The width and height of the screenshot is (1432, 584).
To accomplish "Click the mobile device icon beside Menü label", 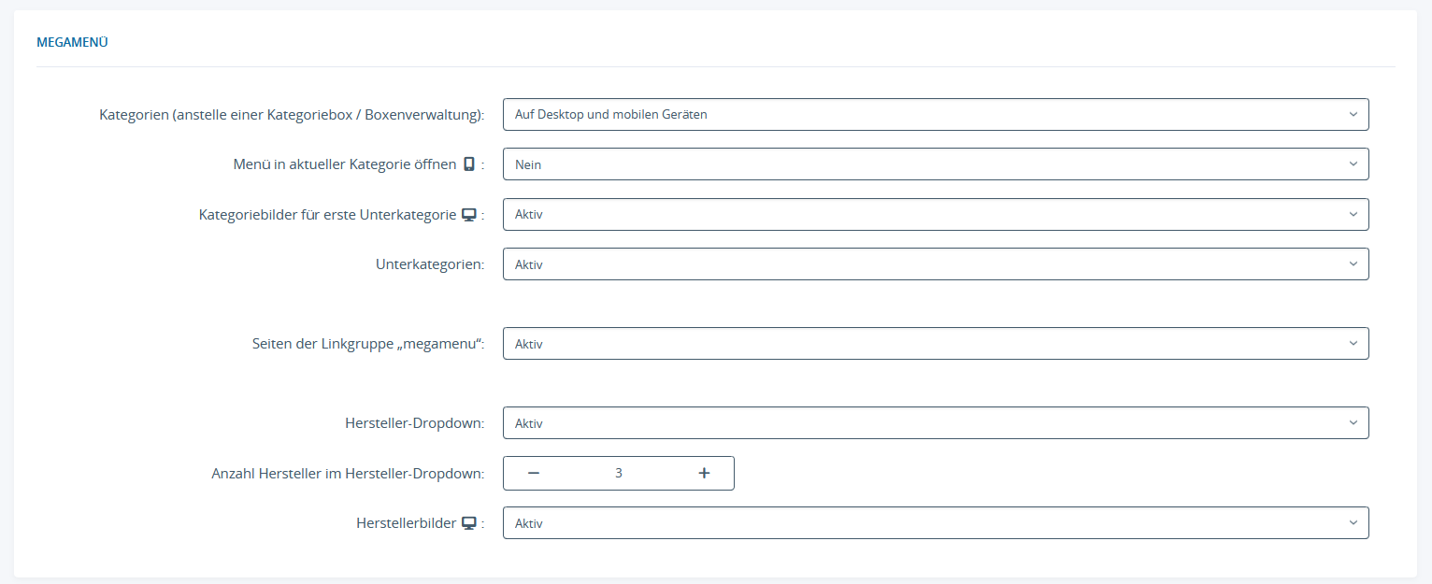I will point(469,164).
